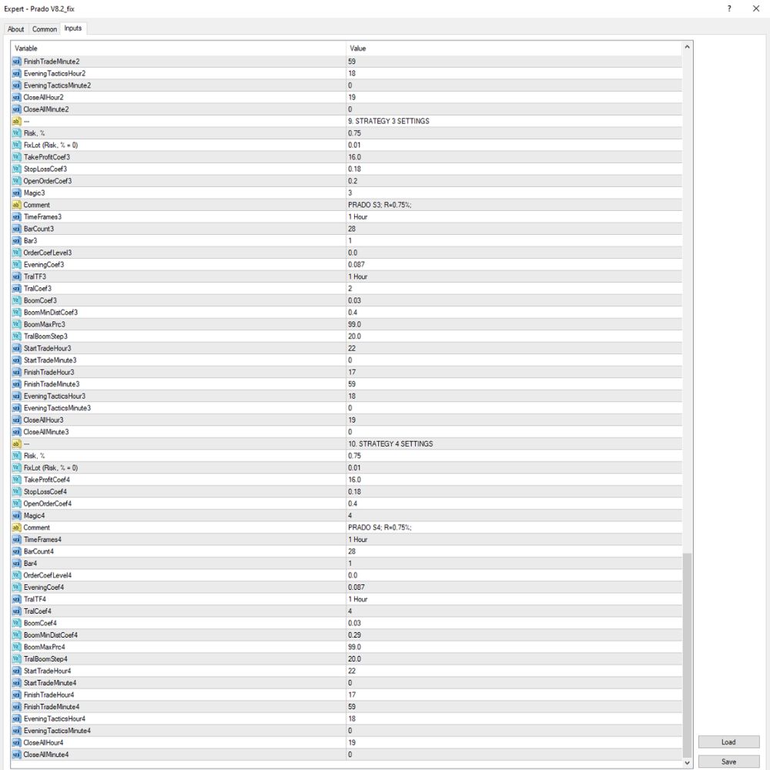Select the '10. STRATEGY 4 SETTINGS' value
The image size is (770, 770).
(x=391, y=444)
